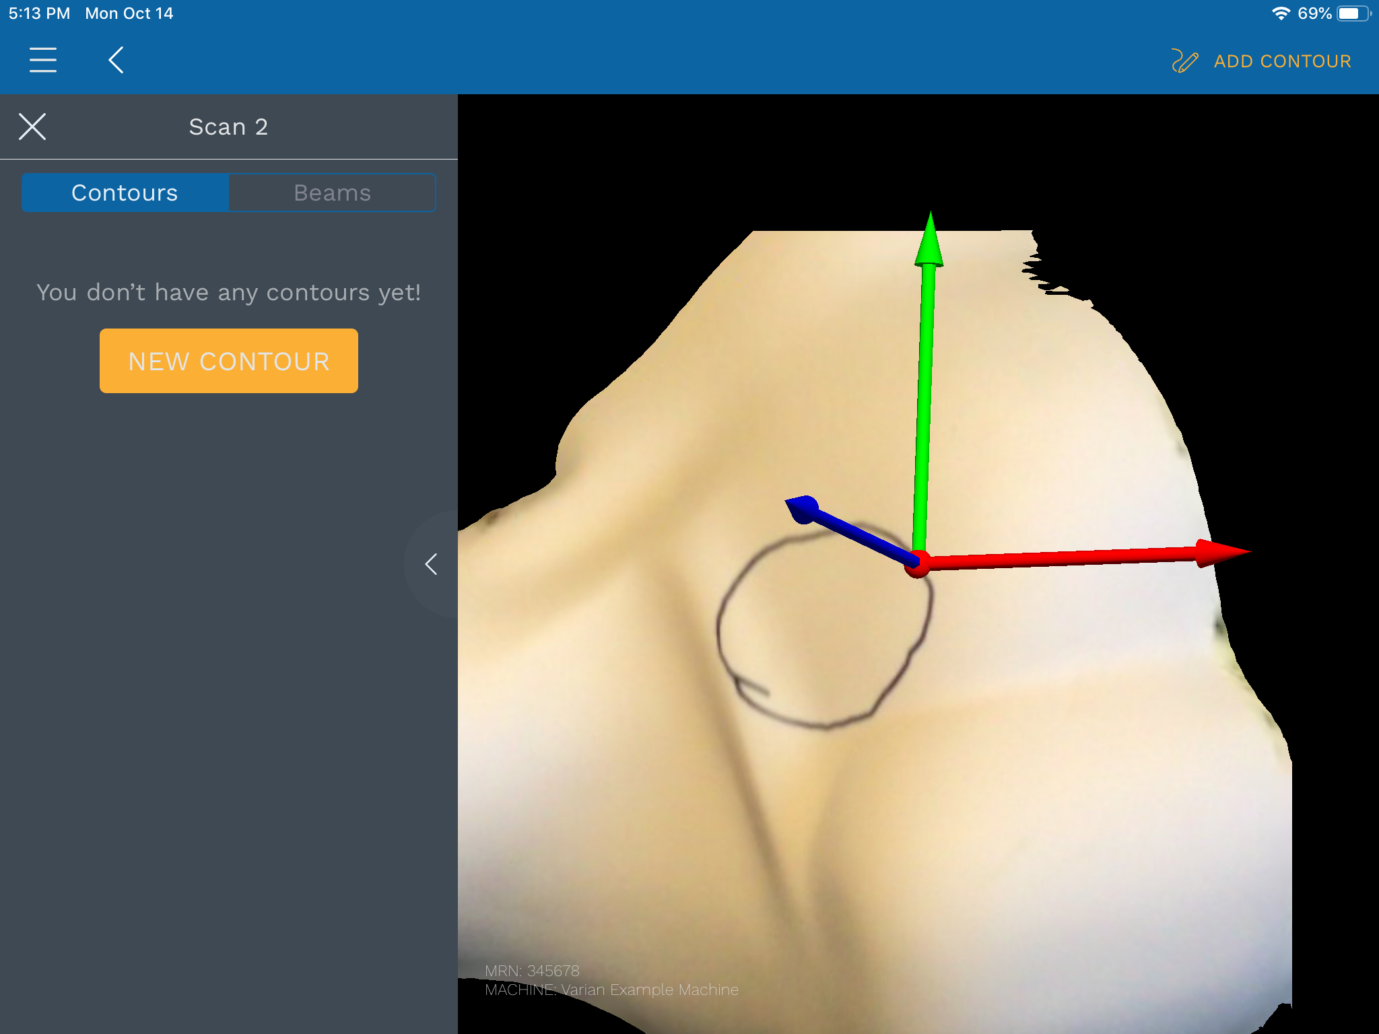Tap the Scan 2 panel title

point(228,127)
